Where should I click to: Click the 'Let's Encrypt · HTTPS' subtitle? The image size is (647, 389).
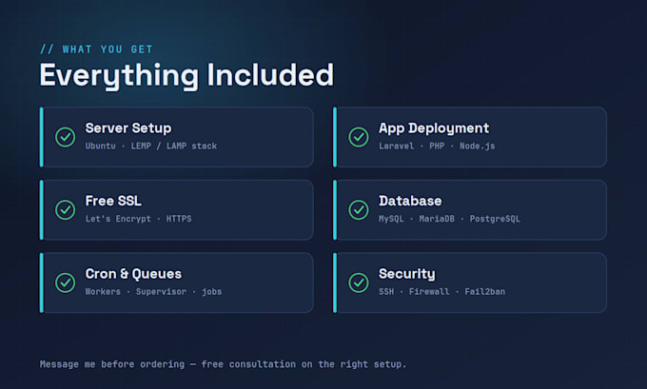(138, 219)
